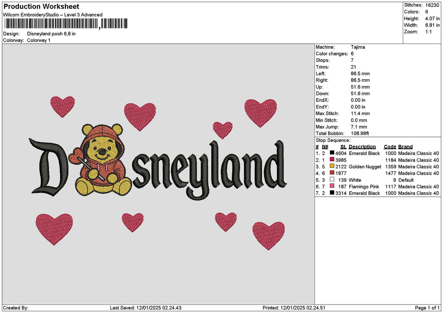Click the stitch count 2122

tap(341, 167)
